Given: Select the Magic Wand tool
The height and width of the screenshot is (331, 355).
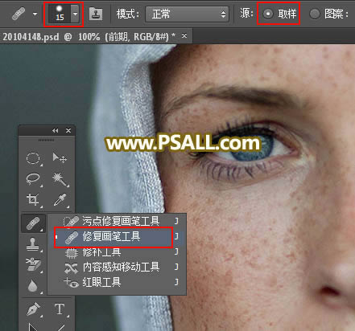Looking at the screenshot, I should click(60, 179).
